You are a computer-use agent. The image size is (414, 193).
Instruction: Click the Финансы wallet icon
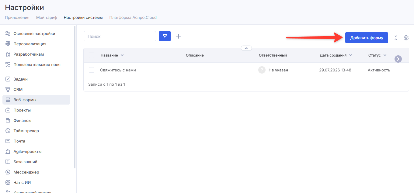tap(8, 120)
